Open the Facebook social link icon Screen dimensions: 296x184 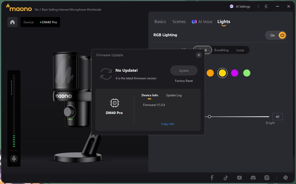[212, 178]
